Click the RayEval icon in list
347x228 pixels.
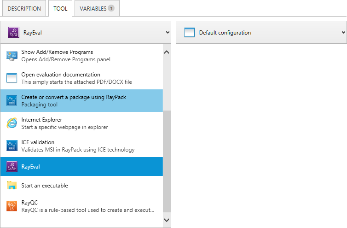[x=12, y=167]
